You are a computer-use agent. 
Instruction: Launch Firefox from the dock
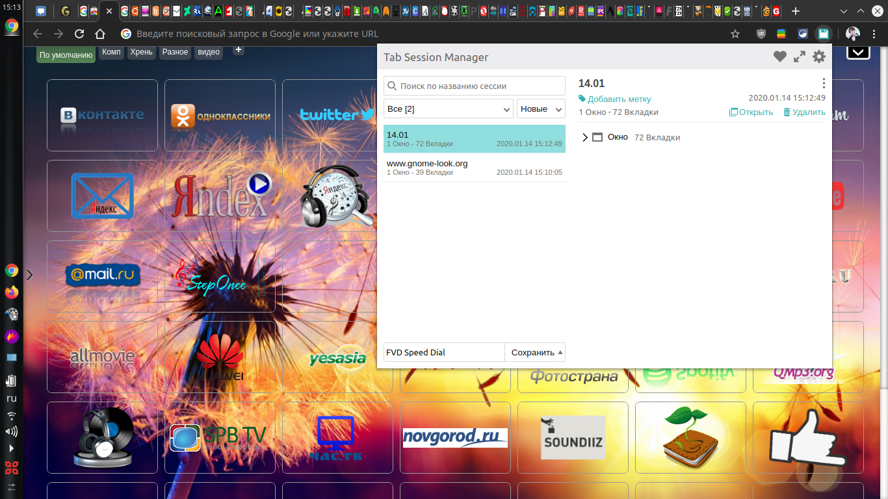(x=12, y=292)
